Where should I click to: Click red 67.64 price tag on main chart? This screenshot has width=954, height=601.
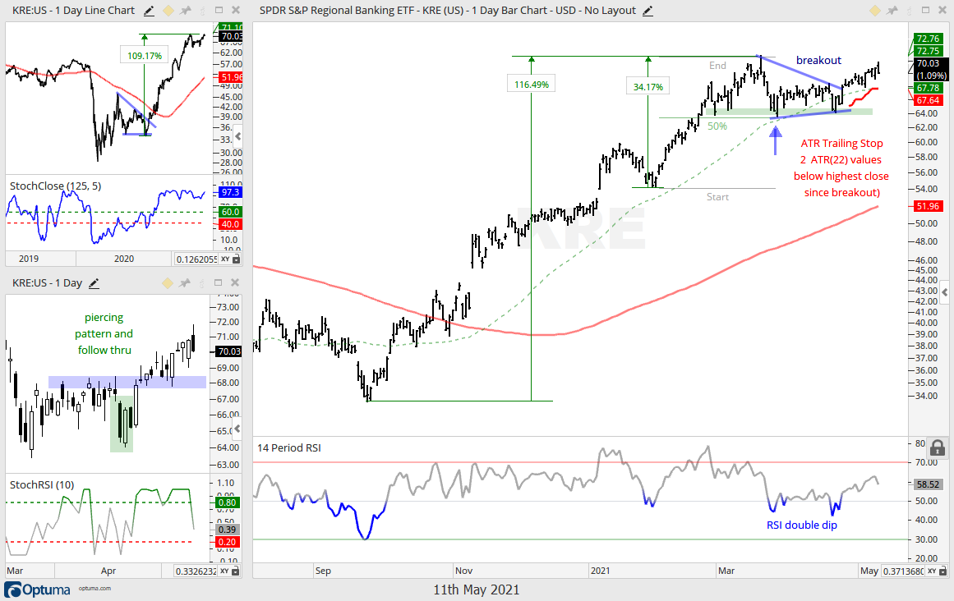928,100
